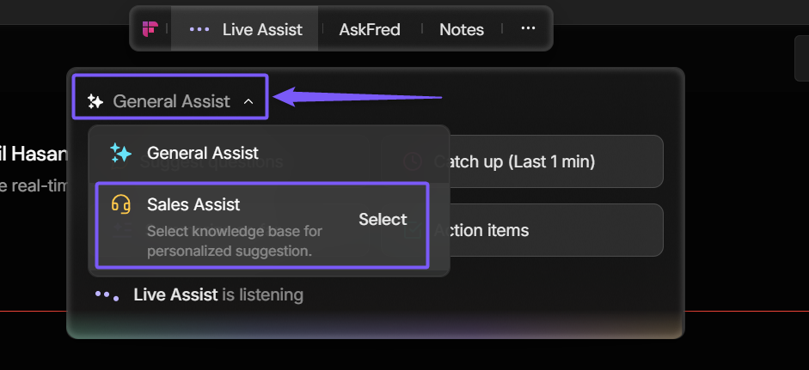Click the General Assist dropdown label
Viewport: 809px width, 370px height.
[172, 101]
